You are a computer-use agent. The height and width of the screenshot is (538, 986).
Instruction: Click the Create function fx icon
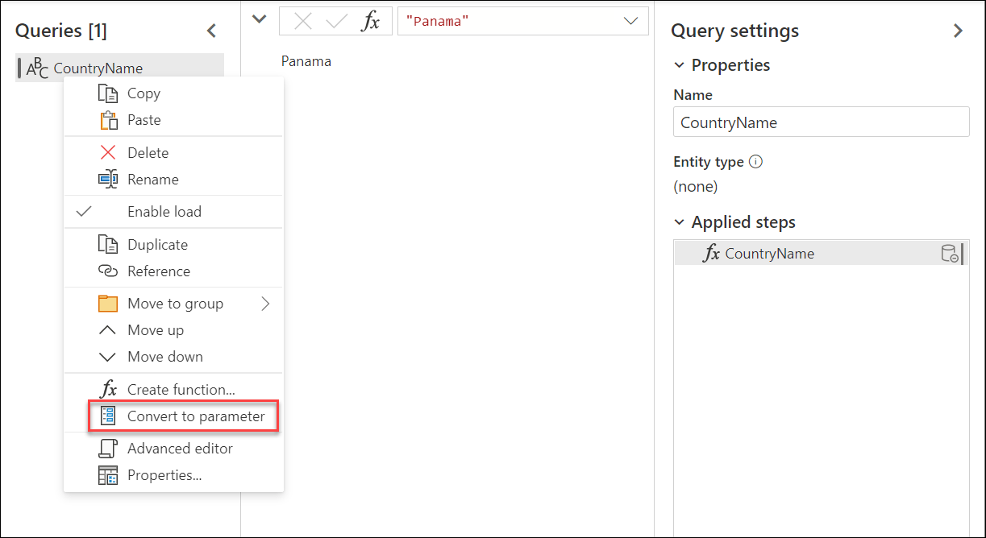[x=108, y=390]
